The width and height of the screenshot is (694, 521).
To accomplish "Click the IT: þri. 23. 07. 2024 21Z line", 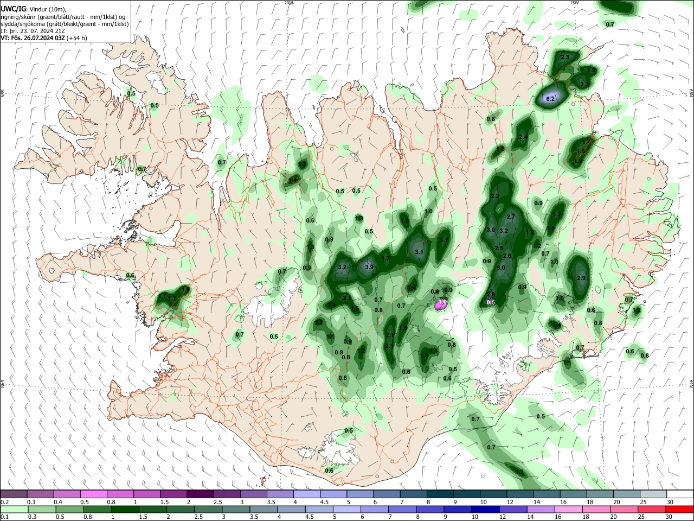I will [33, 31].
